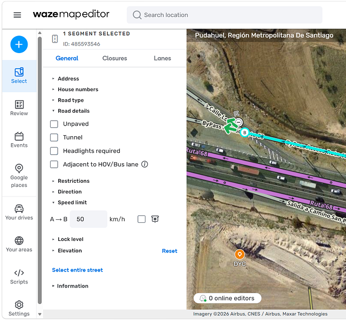Expand the Information section

click(73, 286)
